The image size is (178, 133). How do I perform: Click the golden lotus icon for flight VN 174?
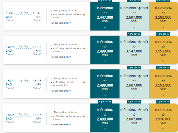click(84, 116)
